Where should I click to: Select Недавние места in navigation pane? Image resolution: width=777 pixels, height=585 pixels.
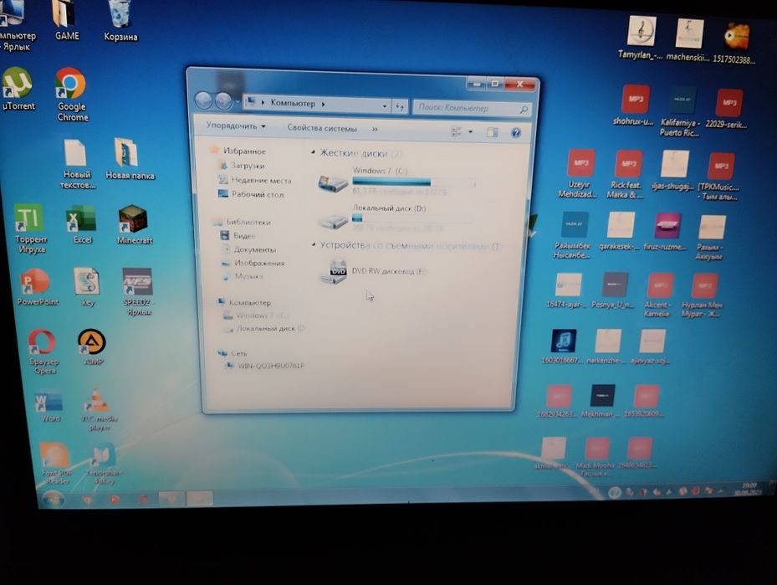(261, 180)
